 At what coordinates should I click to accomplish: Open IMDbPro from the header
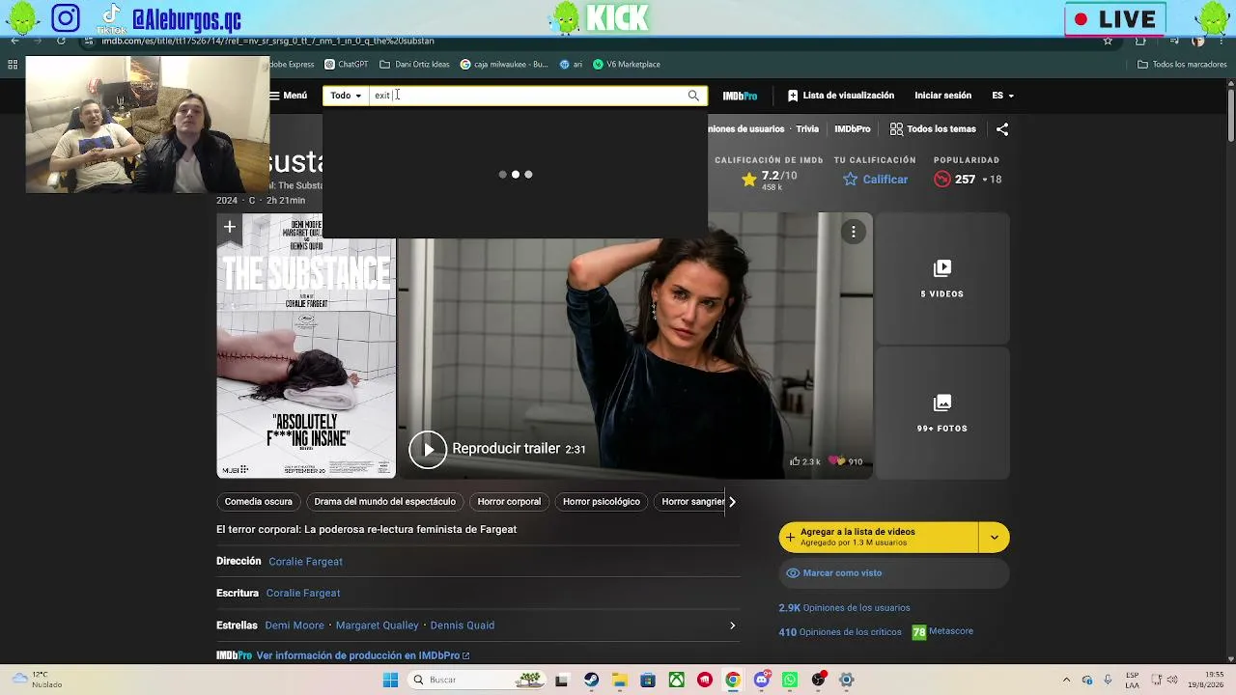740,96
